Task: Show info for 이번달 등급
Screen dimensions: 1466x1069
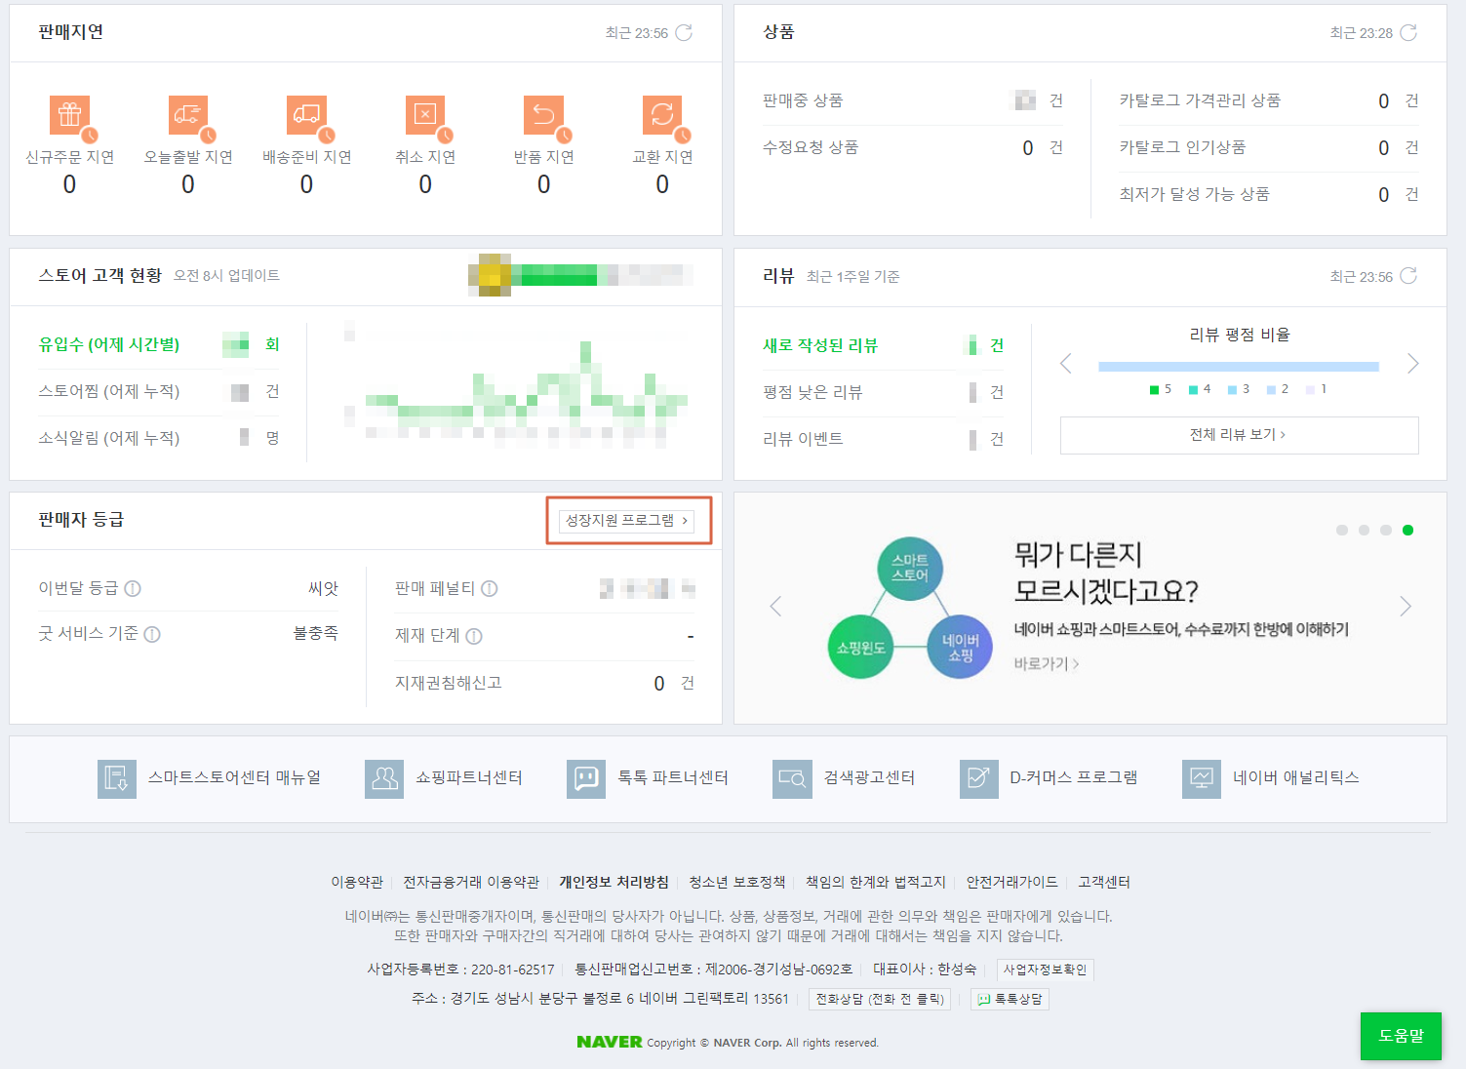Action: [133, 588]
